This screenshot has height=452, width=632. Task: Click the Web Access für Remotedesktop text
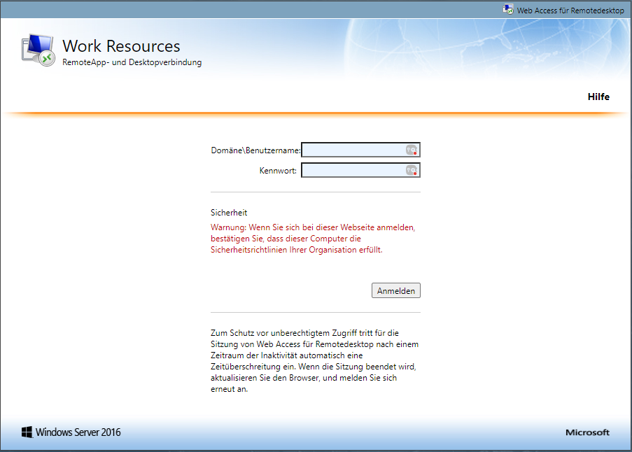click(570, 10)
